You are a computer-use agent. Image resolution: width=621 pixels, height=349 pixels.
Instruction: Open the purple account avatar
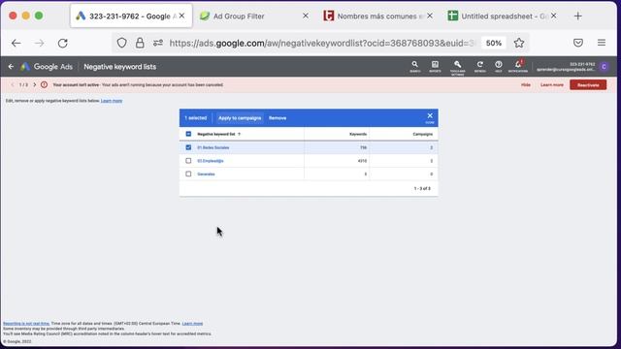point(604,67)
